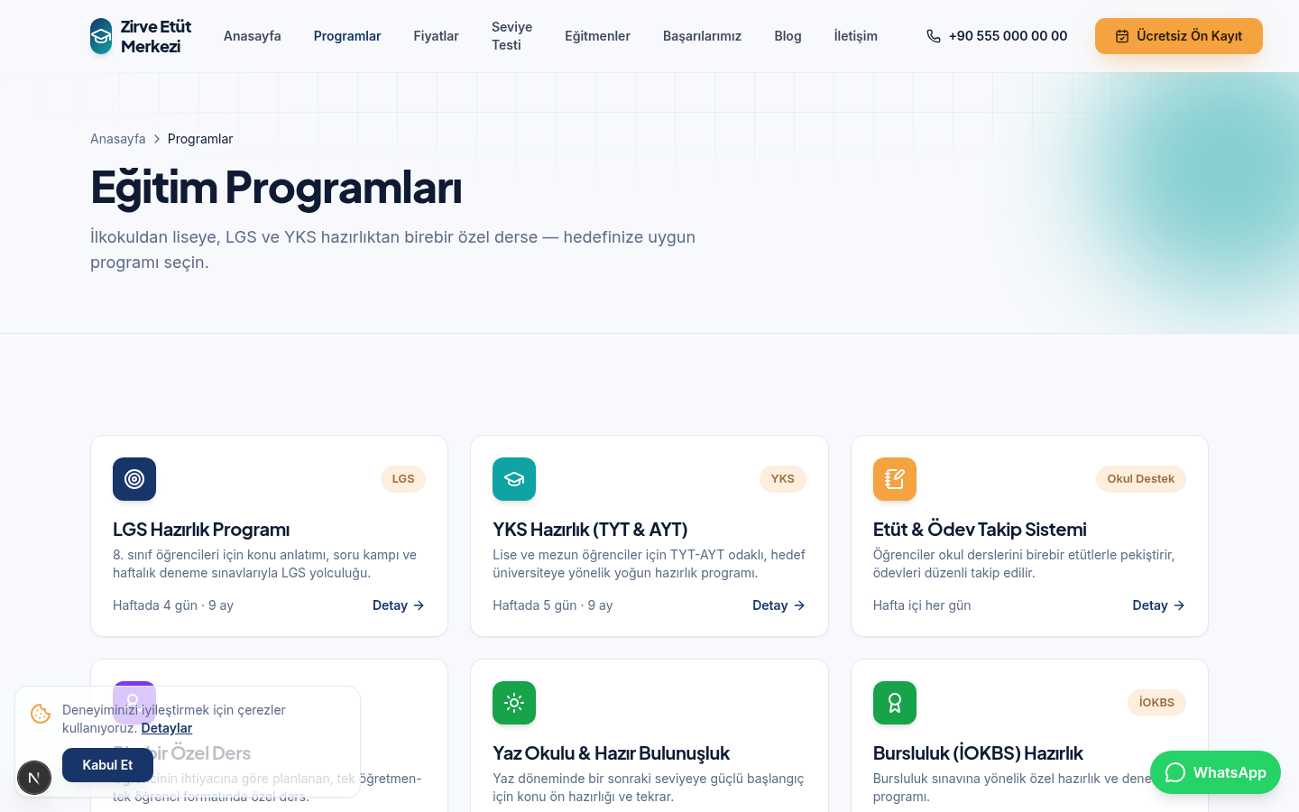Click the YKS graduation cap card icon
1299x812 pixels.
[514, 479]
